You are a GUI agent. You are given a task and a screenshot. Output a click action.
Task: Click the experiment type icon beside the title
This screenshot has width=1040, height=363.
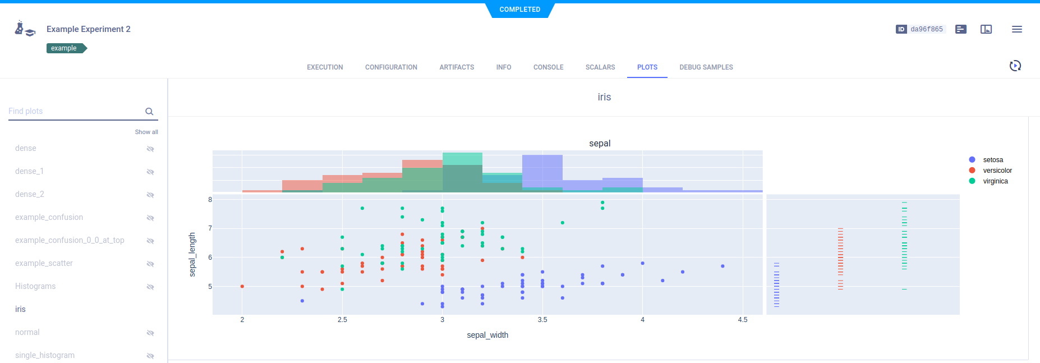click(x=25, y=29)
